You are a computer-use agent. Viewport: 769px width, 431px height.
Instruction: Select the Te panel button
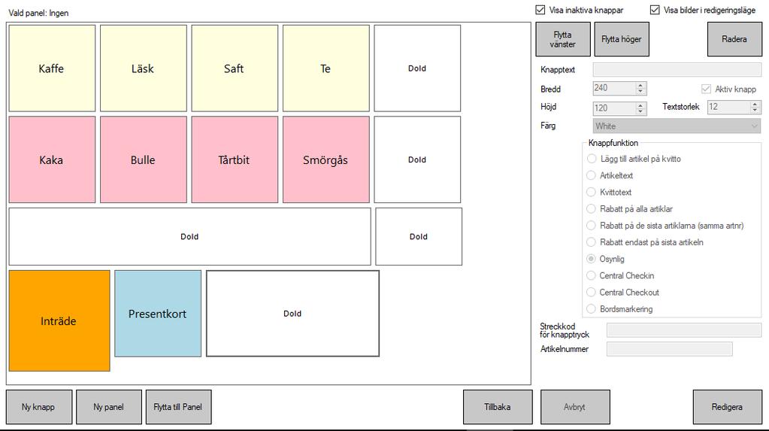325,68
